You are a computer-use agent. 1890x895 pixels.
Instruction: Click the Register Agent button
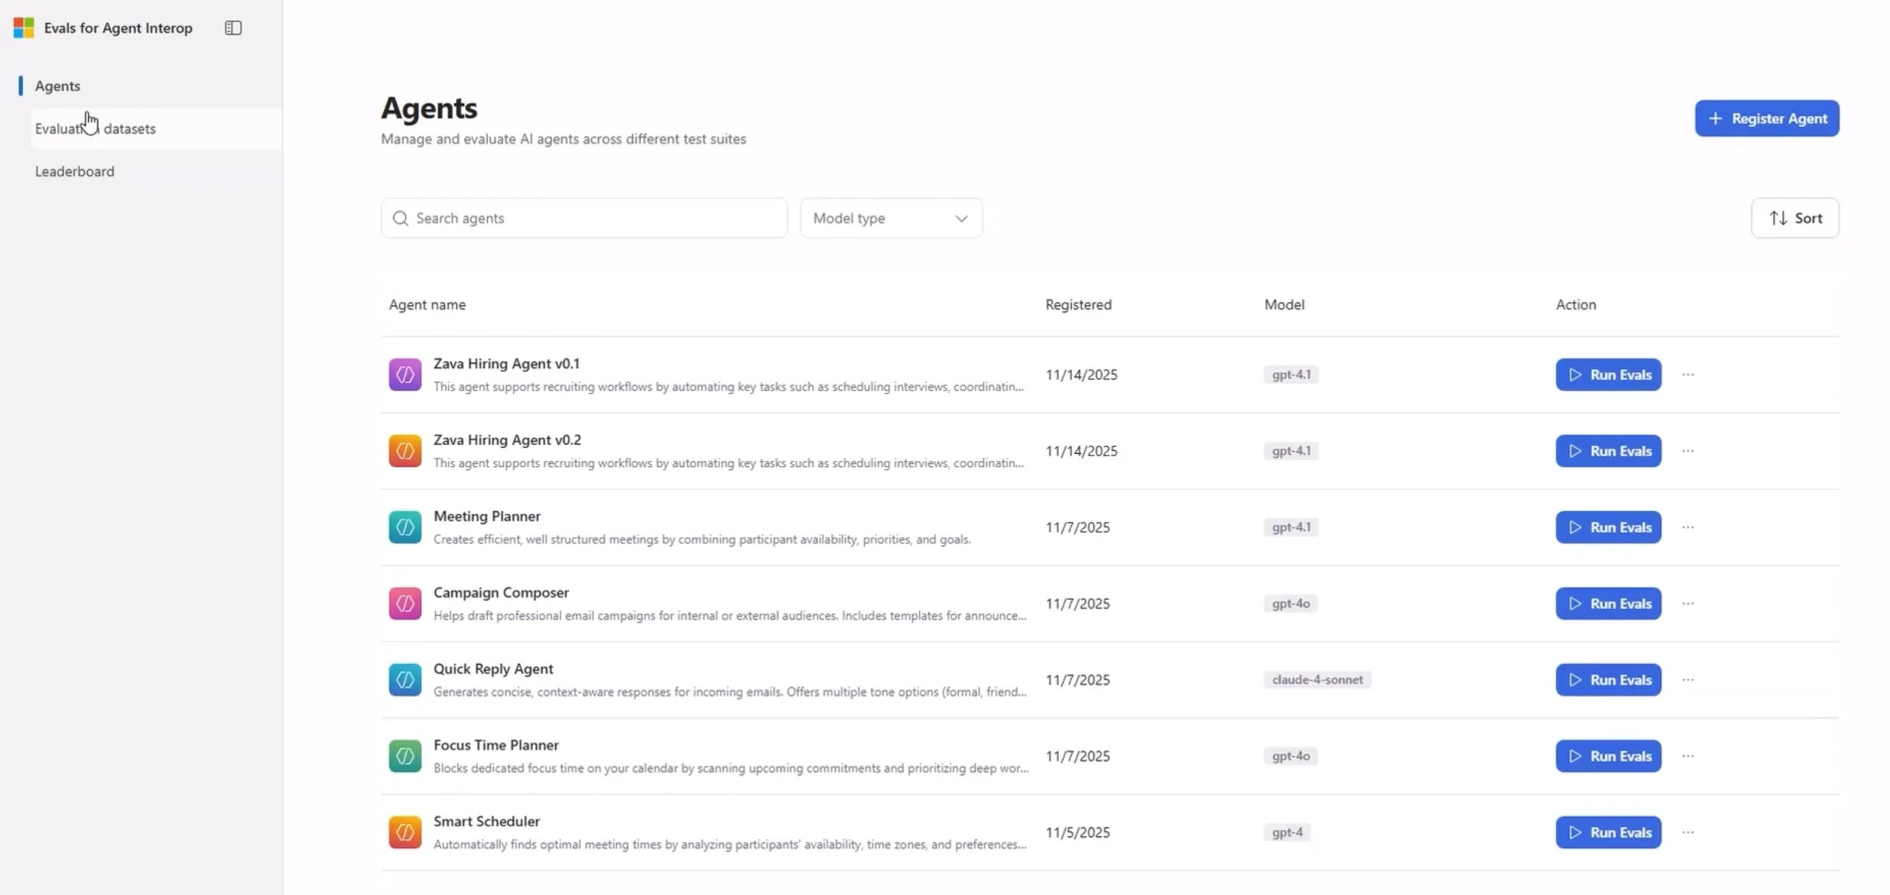(x=1766, y=118)
